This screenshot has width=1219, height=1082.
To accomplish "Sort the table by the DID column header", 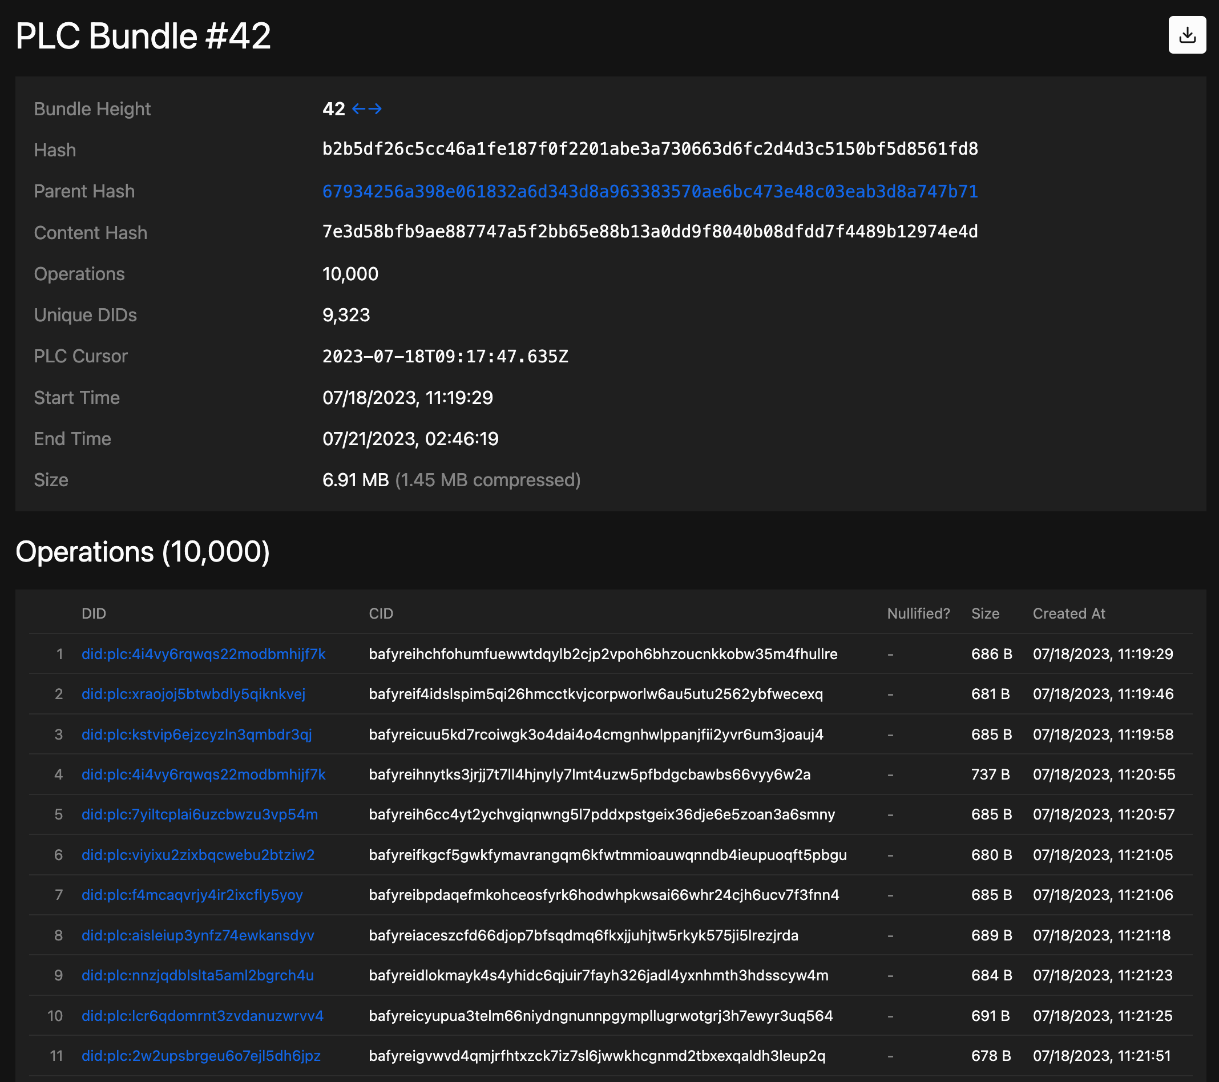I will tap(94, 613).
